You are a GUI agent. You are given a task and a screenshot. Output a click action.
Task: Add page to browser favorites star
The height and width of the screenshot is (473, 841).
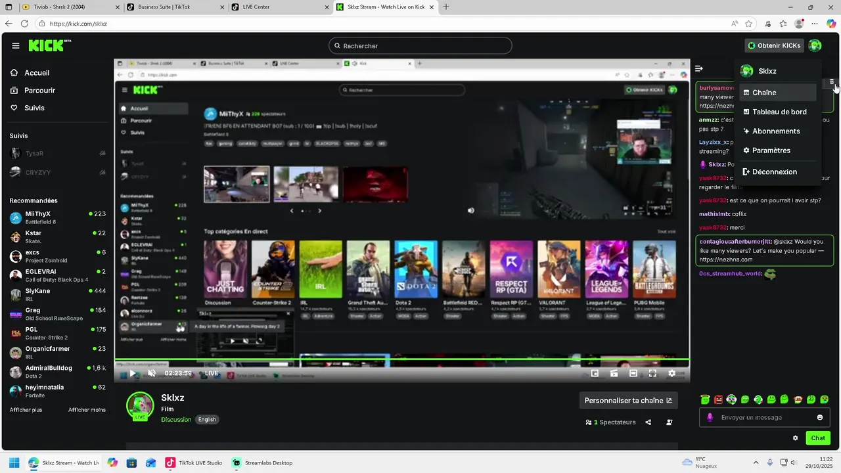(x=748, y=24)
